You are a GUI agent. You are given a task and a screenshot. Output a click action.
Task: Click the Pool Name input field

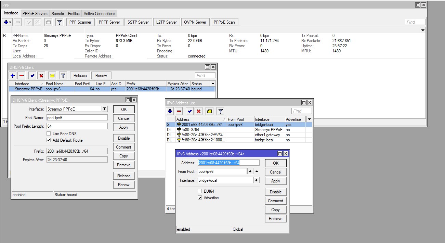(x=77, y=117)
